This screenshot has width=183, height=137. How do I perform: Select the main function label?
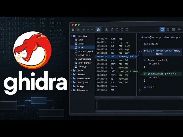(x=81, y=48)
